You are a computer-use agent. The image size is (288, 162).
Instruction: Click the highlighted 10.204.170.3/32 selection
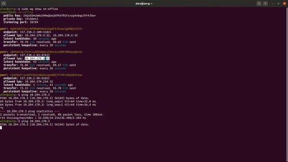coord(37,58)
